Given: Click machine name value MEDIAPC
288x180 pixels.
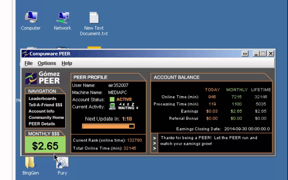Looking at the screenshot, I should (117, 92).
